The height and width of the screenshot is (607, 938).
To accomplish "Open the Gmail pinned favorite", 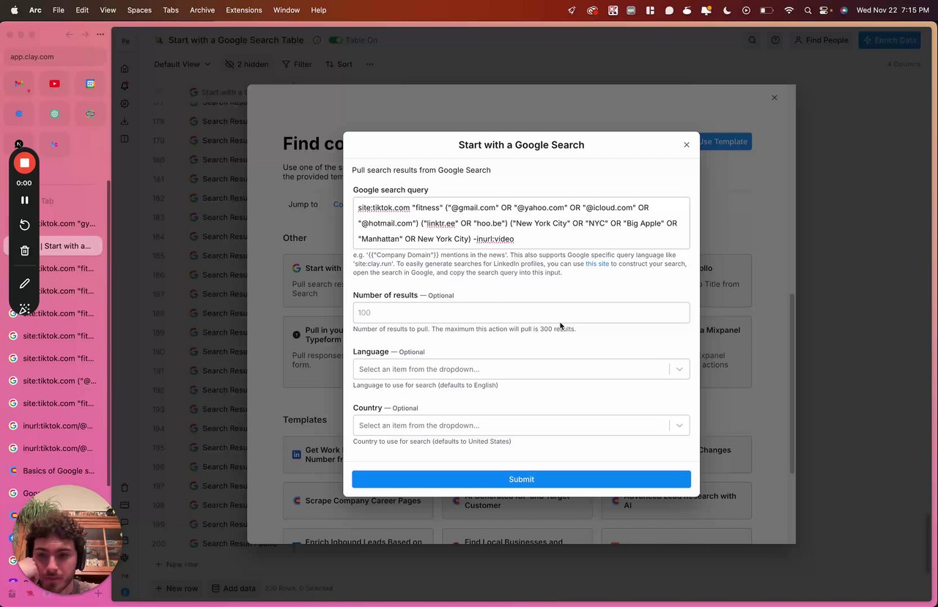I will point(19,83).
